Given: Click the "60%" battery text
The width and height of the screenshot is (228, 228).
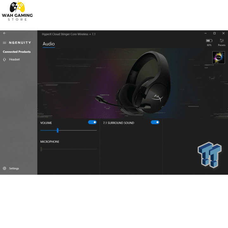Looking at the screenshot, I should pos(209,45).
